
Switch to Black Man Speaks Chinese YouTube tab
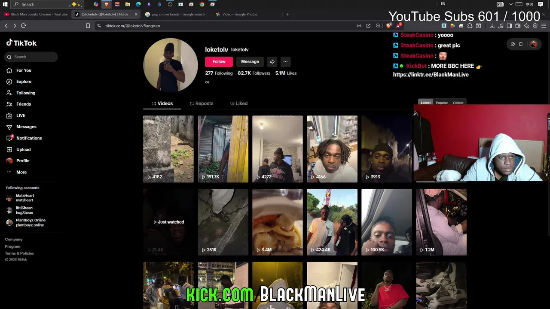(36, 14)
